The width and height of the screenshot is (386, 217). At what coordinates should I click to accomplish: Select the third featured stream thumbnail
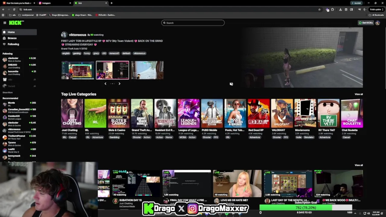click(x=147, y=70)
